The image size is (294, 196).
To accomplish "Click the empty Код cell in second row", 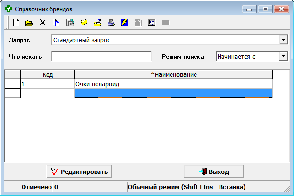I will tap(48, 93).
